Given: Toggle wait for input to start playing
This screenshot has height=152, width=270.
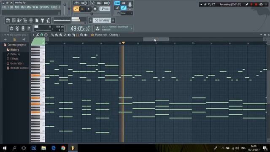Looking at the screenshot, I should 84,3.
